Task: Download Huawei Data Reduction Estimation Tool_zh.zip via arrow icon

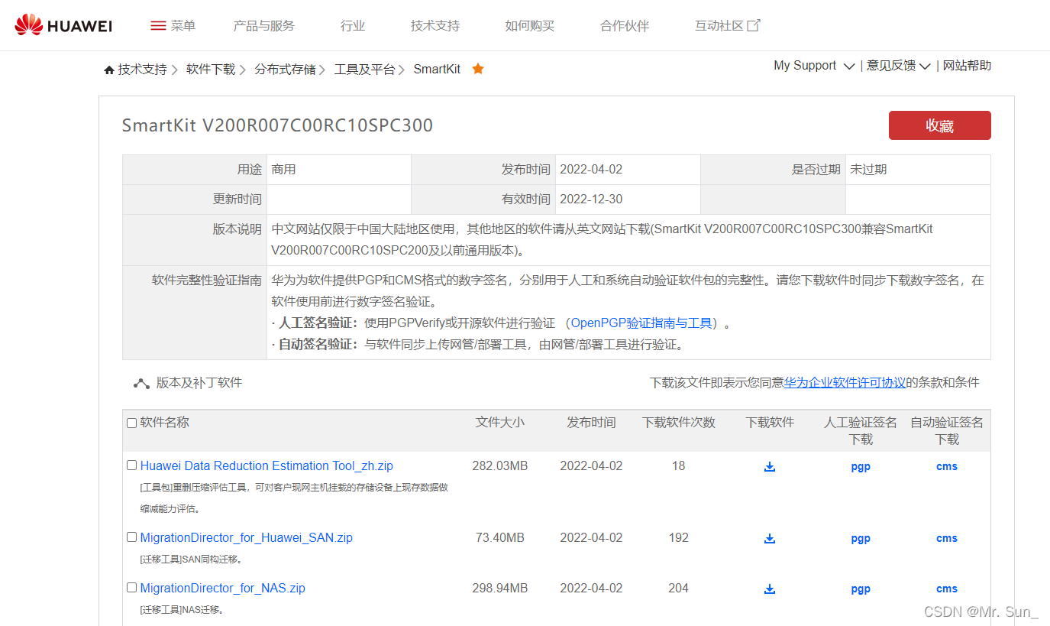Action: (770, 466)
